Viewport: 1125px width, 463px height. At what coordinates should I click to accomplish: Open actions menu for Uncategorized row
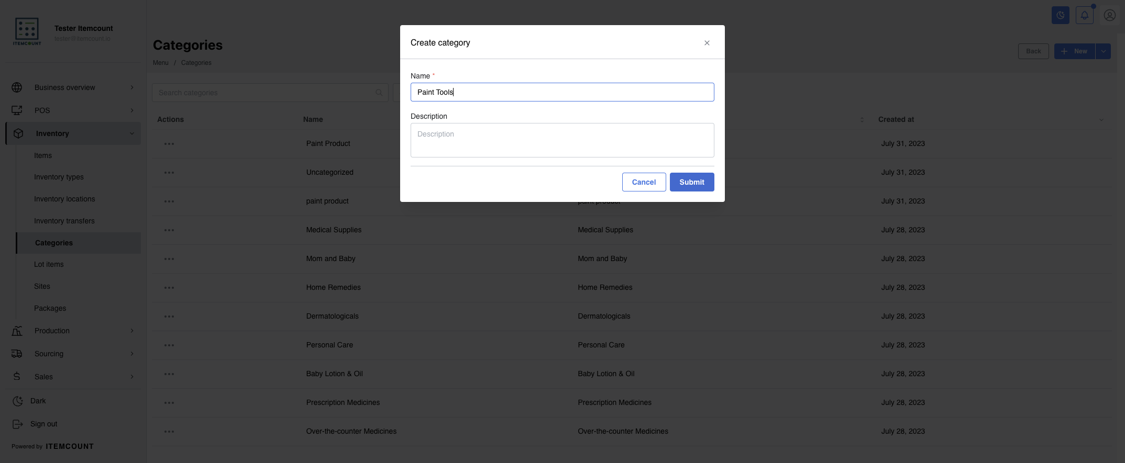(x=169, y=172)
